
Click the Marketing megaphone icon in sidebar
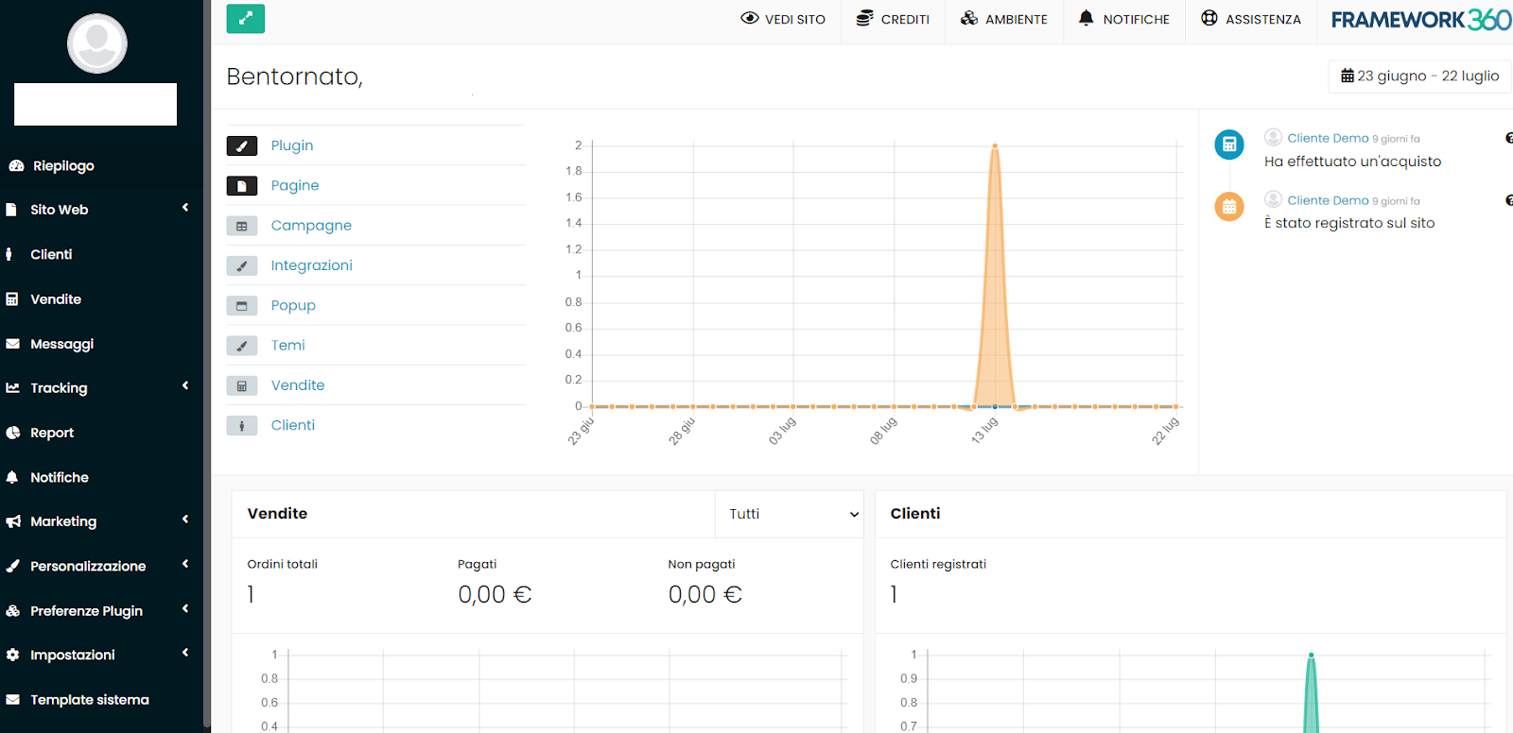[x=13, y=521]
